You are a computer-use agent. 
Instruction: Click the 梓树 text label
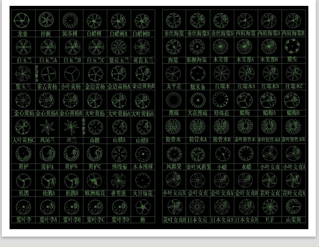click(46, 34)
